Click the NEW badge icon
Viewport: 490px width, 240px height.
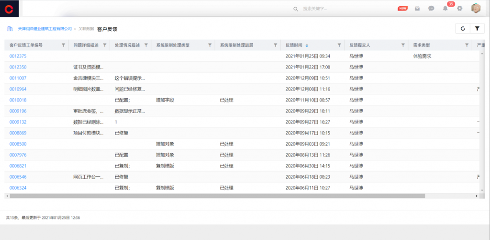[x=403, y=8]
